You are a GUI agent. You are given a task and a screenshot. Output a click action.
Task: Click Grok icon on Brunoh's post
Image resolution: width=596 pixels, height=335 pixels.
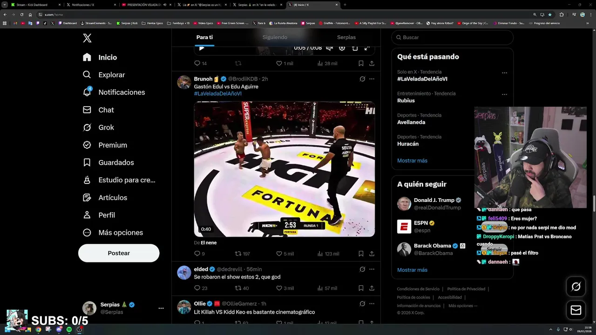(x=362, y=79)
